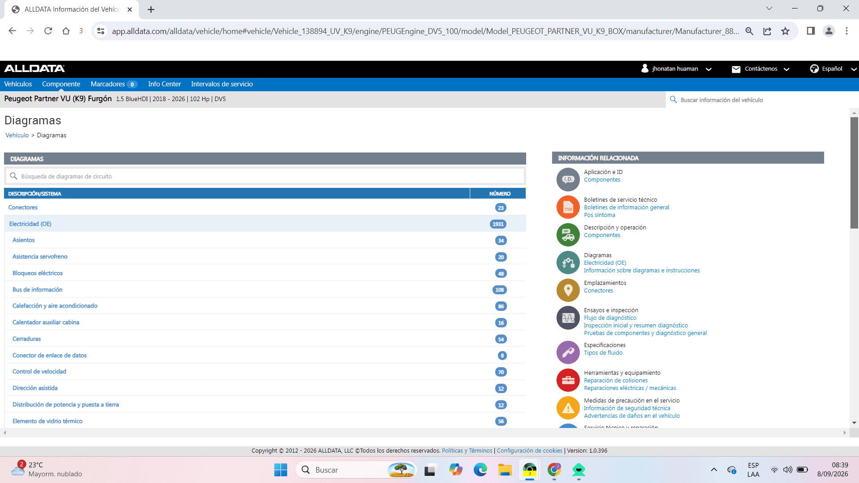Click the page vertical scrollbar thumb
The width and height of the screenshot is (859, 483).
pos(854,173)
